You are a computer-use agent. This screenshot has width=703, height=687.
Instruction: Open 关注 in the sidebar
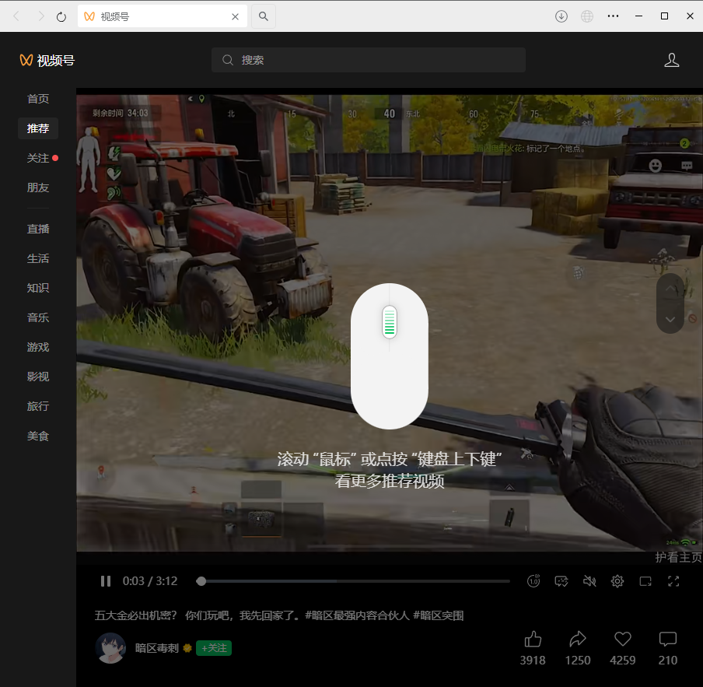click(x=38, y=158)
